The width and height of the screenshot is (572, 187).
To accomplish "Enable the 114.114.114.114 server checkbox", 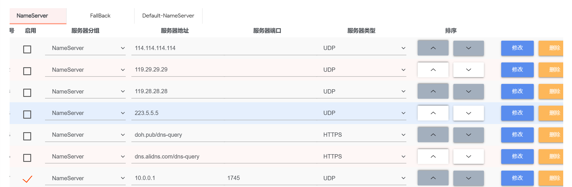I will [x=27, y=49].
